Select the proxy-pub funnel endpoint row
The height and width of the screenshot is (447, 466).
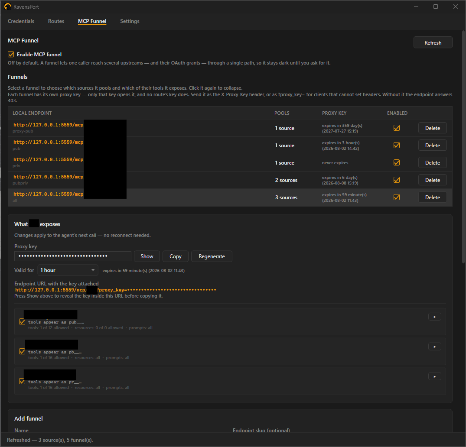point(230,128)
